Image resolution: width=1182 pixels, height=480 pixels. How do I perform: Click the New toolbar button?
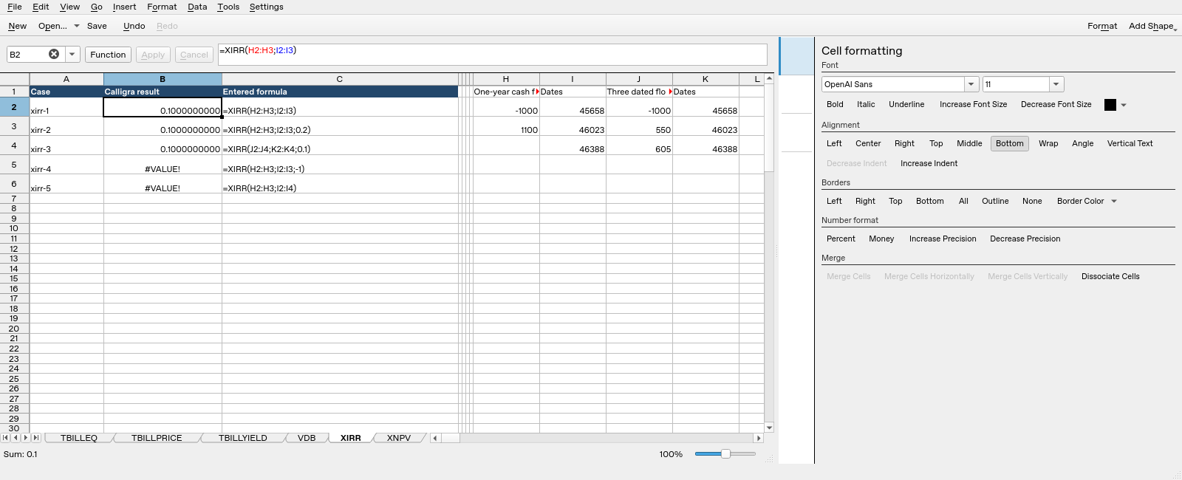tap(17, 26)
